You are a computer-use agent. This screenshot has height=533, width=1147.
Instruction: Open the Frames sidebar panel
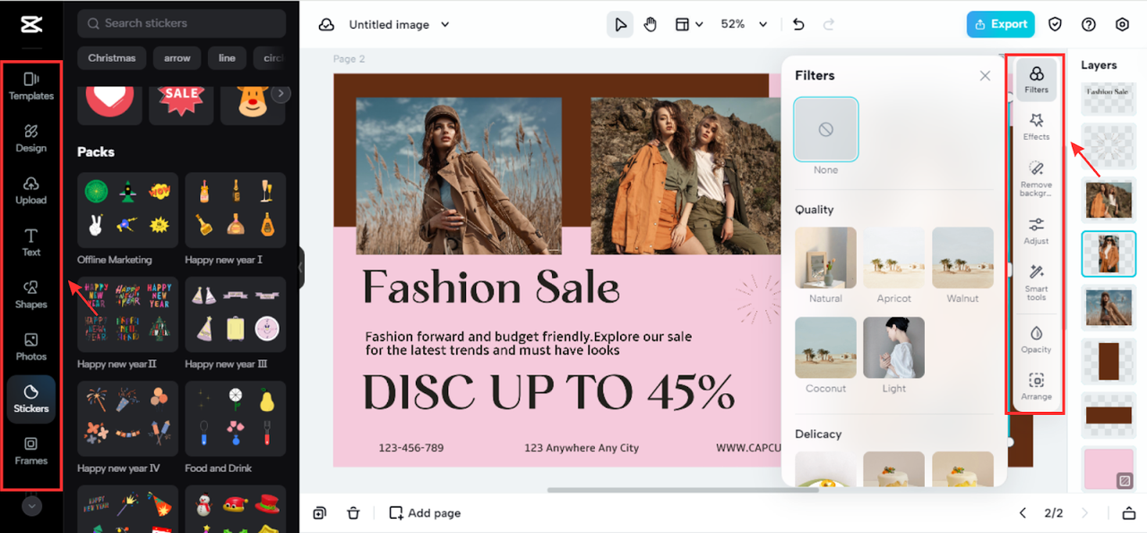point(31,451)
